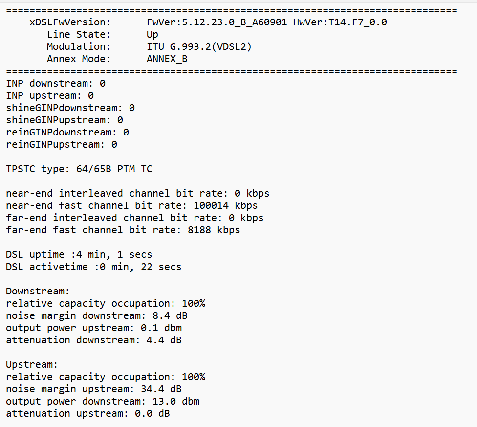Click the TPSTC type 64/65B PTM TC line
This screenshot has width=477, height=427.
pos(79,169)
